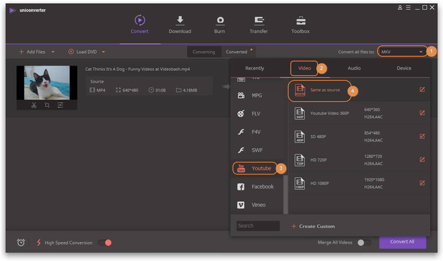Edit the Youtube Video 360P preset
The height and width of the screenshot is (261, 443).
422,113
